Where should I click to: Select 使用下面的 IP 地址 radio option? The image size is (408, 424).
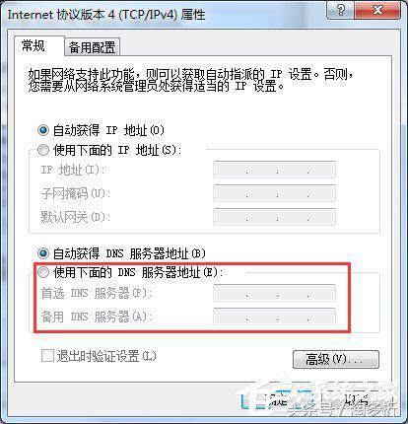[x=43, y=150]
